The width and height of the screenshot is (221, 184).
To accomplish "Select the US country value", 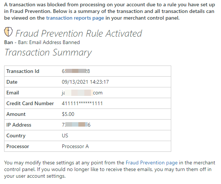I will pos(65,136).
